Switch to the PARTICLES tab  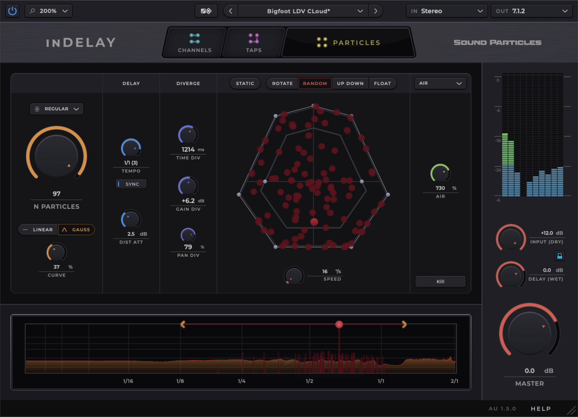coord(349,43)
